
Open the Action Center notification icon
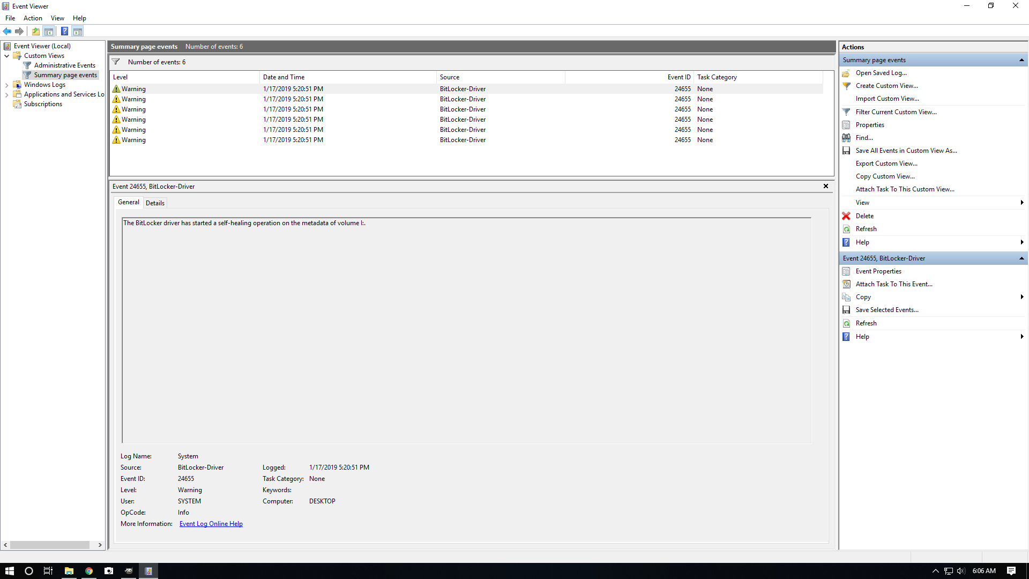coord(1011,571)
